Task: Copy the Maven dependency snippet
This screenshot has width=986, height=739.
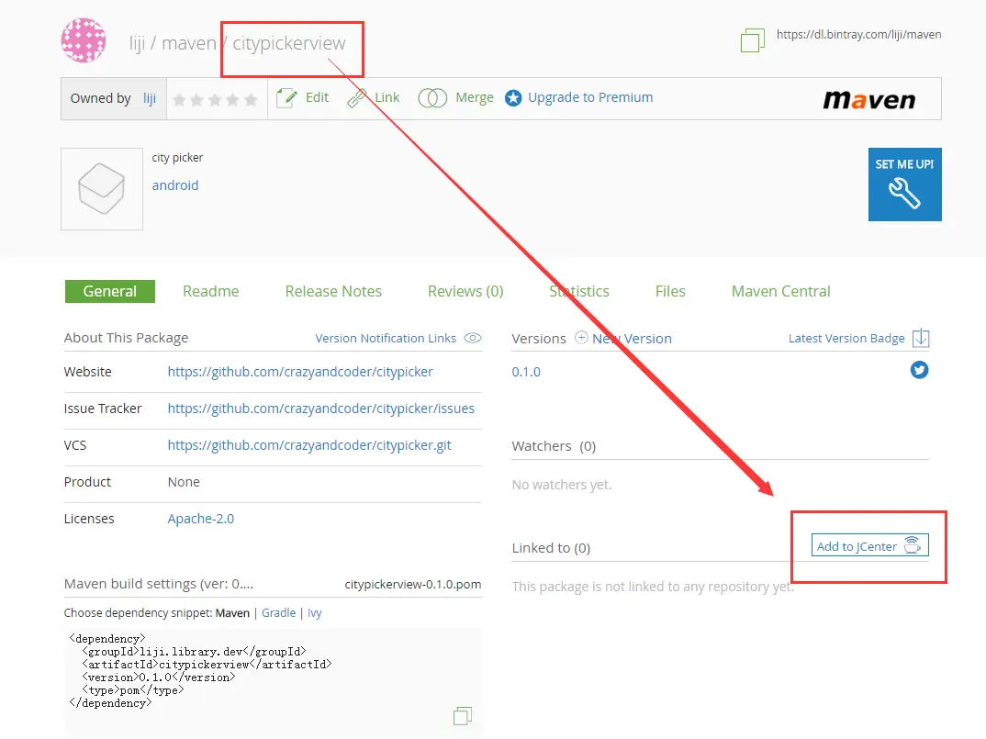Action: [x=463, y=716]
